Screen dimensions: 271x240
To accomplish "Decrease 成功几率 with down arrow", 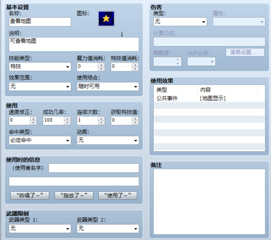I will 67,123.
